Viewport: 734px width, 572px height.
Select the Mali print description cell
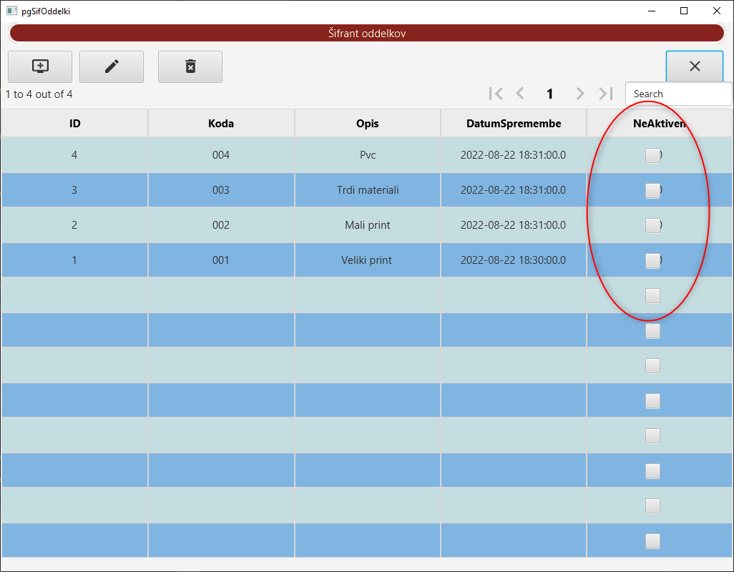click(368, 225)
